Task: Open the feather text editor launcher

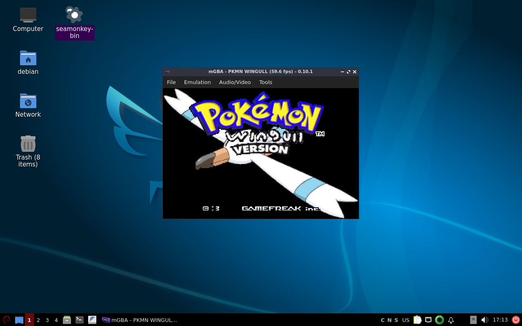Action: click(x=92, y=320)
